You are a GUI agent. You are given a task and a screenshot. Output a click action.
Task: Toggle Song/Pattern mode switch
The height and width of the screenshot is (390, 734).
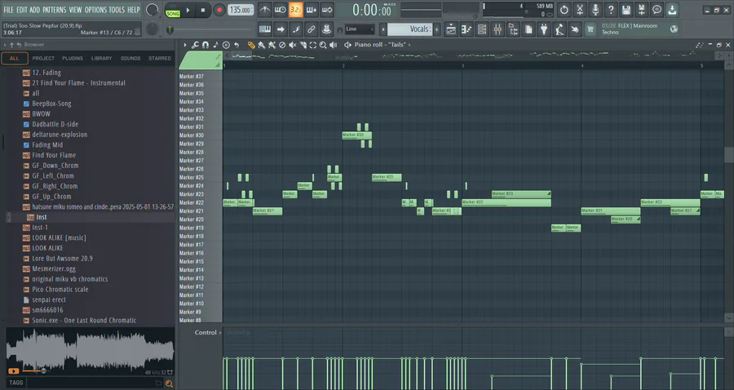click(173, 10)
